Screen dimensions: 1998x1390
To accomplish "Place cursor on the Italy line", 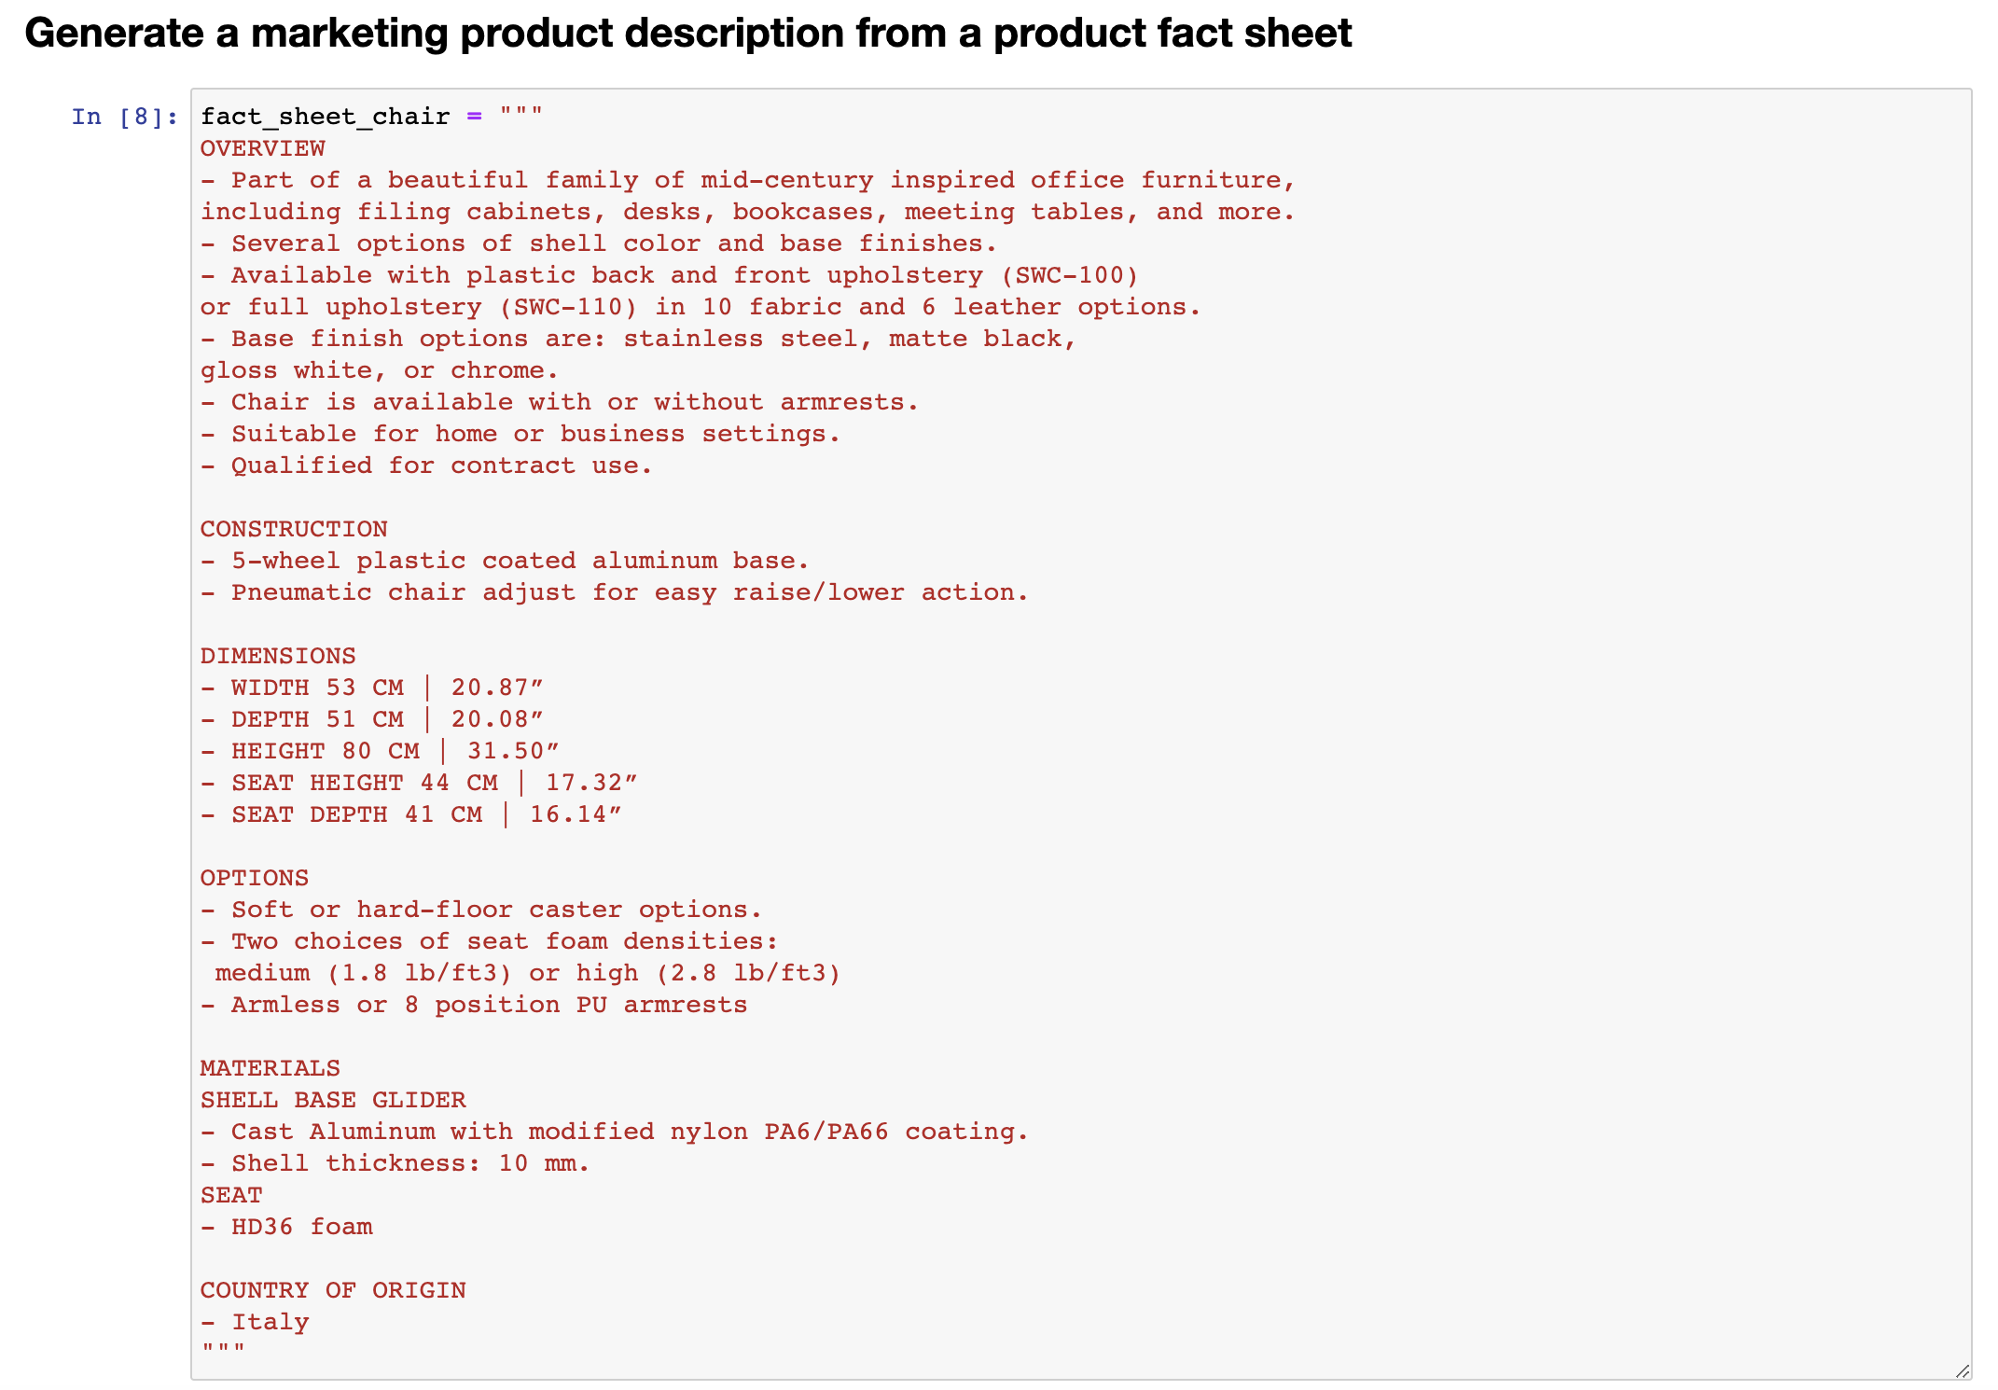I will [x=270, y=1322].
